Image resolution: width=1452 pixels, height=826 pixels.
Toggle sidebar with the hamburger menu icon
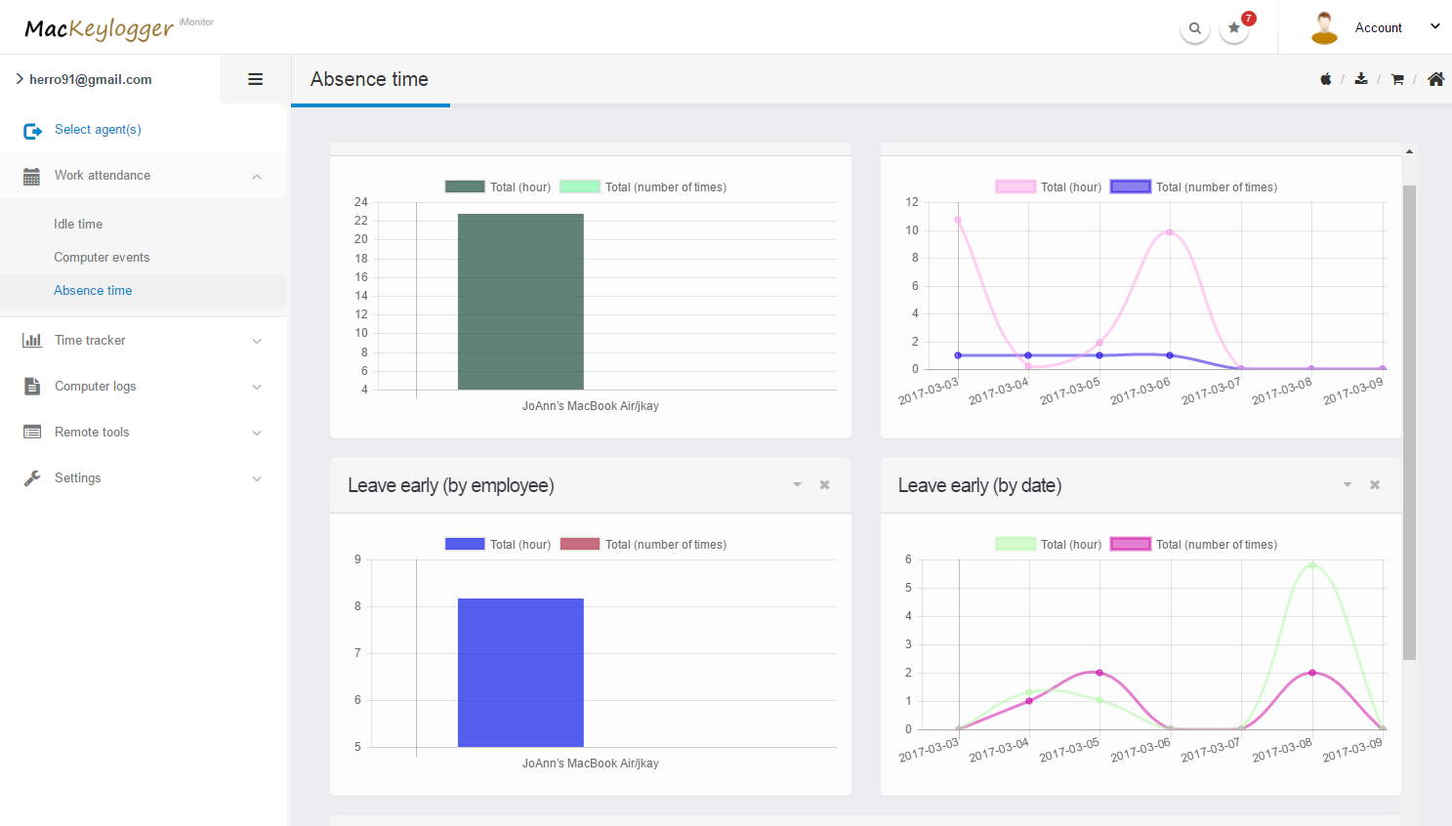point(255,79)
